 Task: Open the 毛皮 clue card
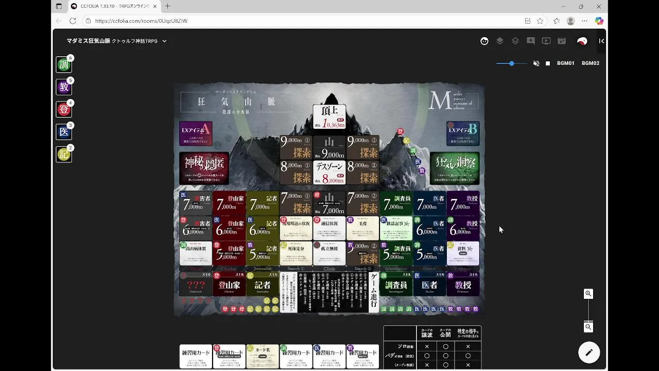pos(363,228)
